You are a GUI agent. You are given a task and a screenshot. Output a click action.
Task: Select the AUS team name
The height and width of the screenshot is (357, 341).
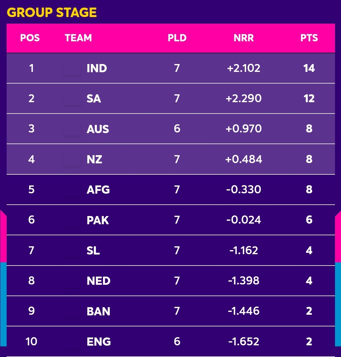98,129
